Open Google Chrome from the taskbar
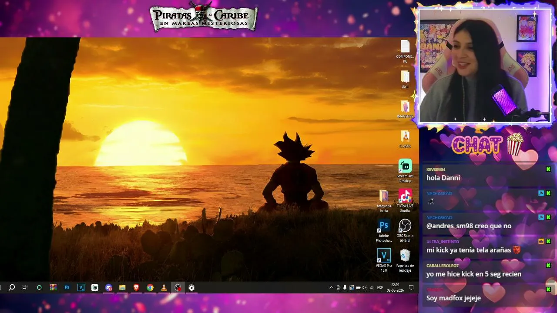Image resolution: width=557 pixels, height=313 pixels. click(x=150, y=287)
